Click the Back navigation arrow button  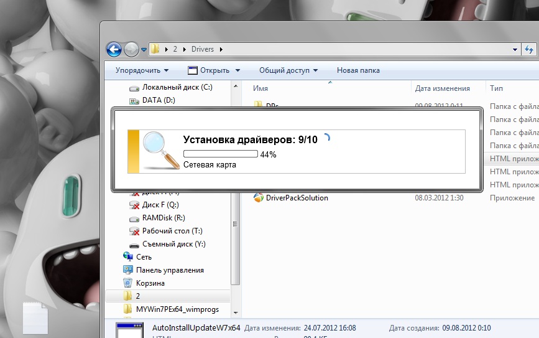[114, 49]
